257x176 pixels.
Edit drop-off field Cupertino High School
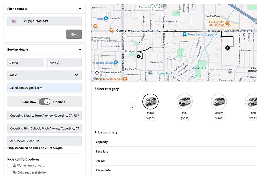(x=44, y=128)
